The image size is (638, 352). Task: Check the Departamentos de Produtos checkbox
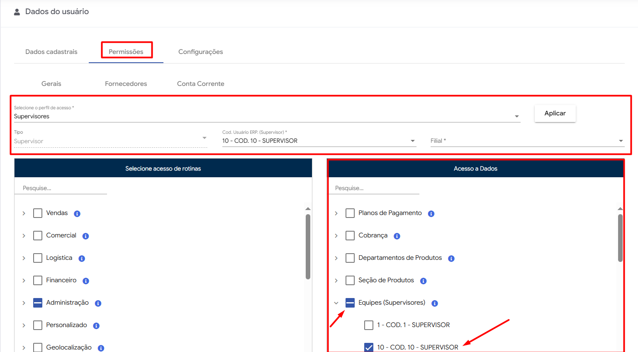(350, 258)
